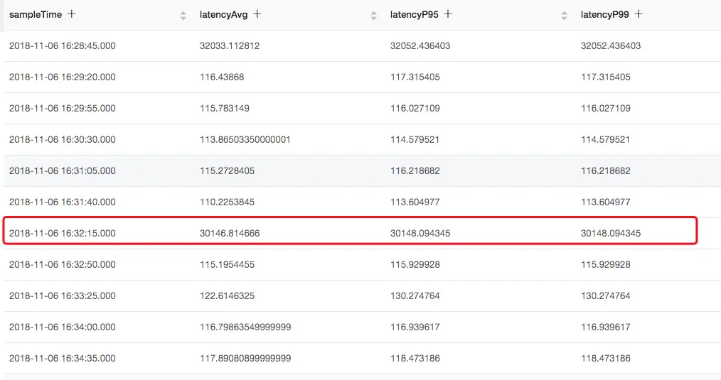721x380 pixels.
Task: Select latencyP95 column header label
Action: click(415, 15)
